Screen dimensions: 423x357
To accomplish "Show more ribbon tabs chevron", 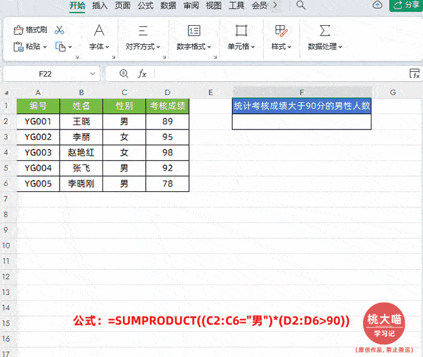I will click(x=275, y=5).
